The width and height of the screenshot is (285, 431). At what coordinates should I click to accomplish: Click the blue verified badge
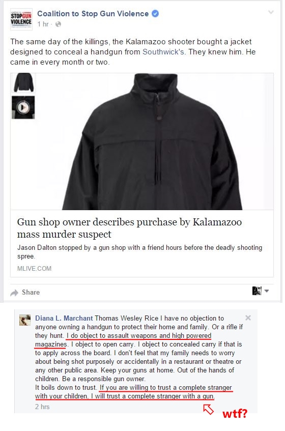click(155, 13)
